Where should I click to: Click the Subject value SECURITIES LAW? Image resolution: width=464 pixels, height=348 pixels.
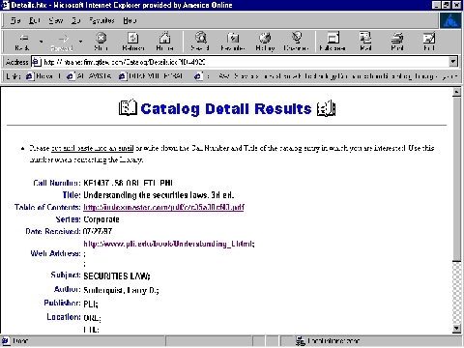117,275
